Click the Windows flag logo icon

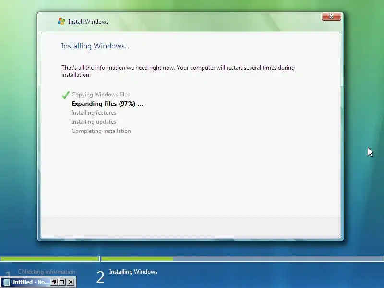(61, 21)
